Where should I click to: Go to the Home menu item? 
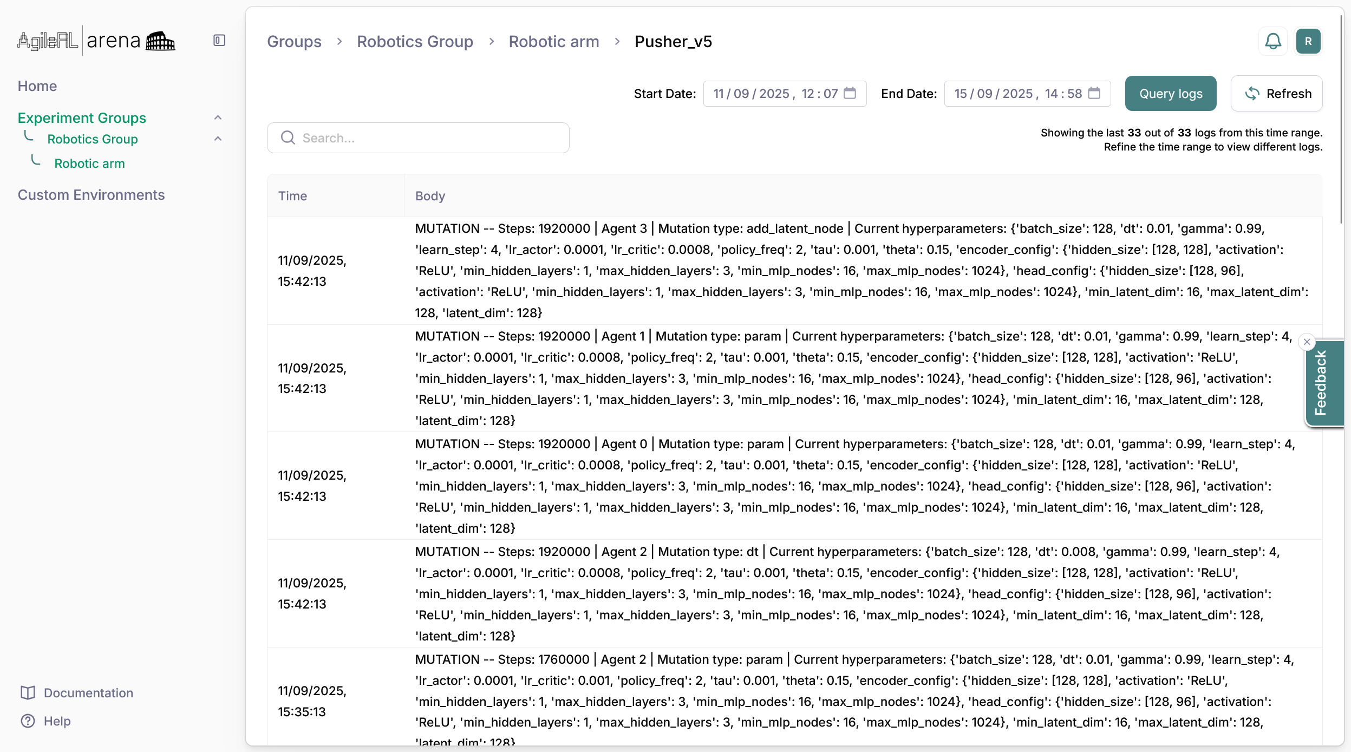37,86
